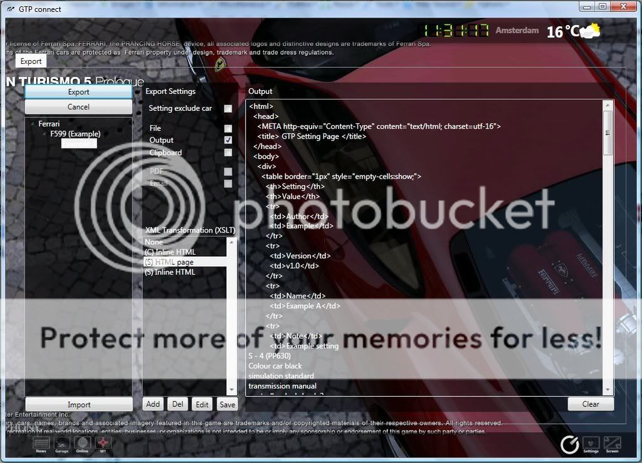Click the circular refresh icon bottom right
642x463 pixels.
coord(569,444)
